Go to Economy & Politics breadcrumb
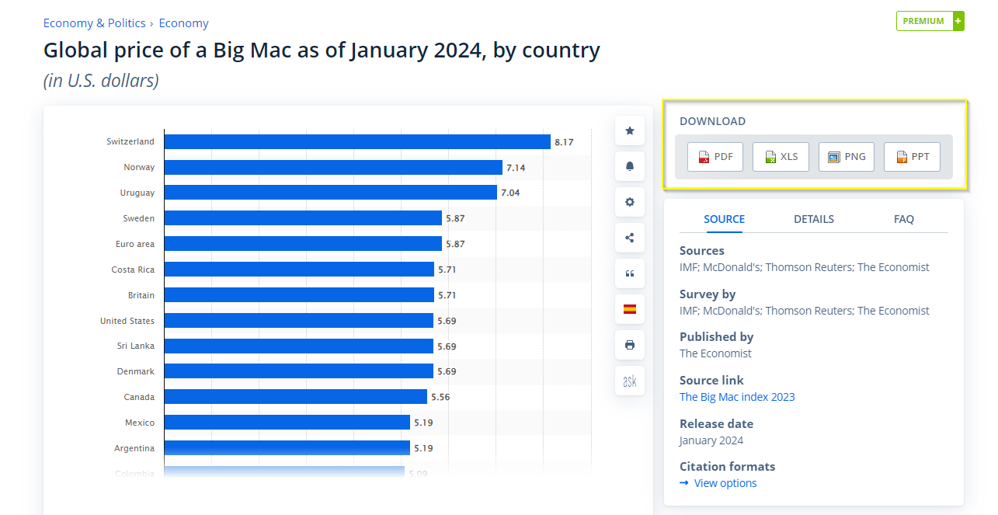The height and width of the screenshot is (515, 998). (95, 23)
